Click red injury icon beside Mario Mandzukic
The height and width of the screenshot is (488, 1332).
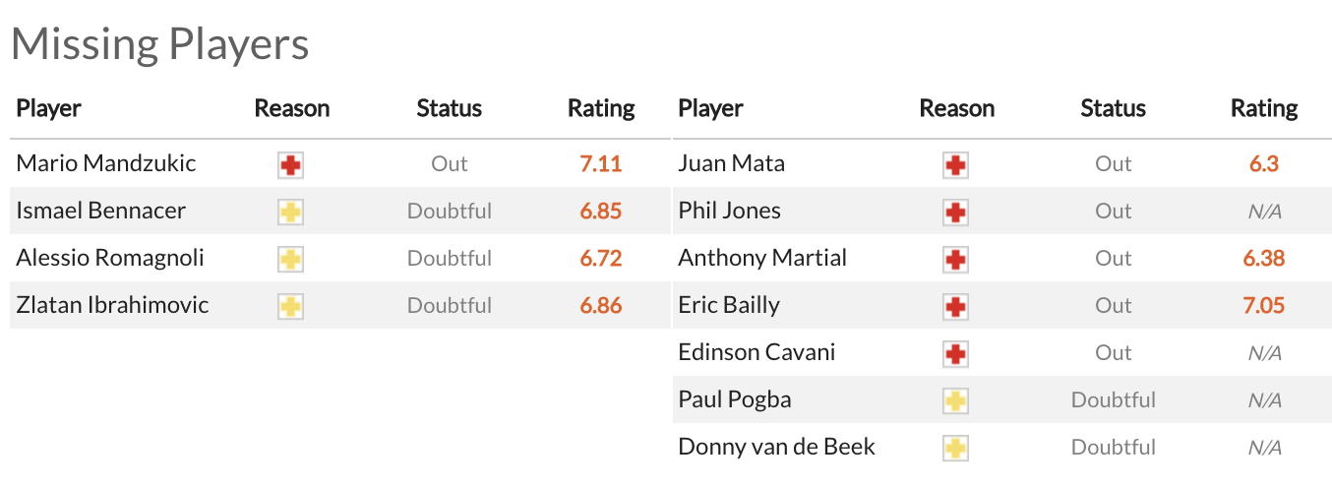[x=290, y=164]
